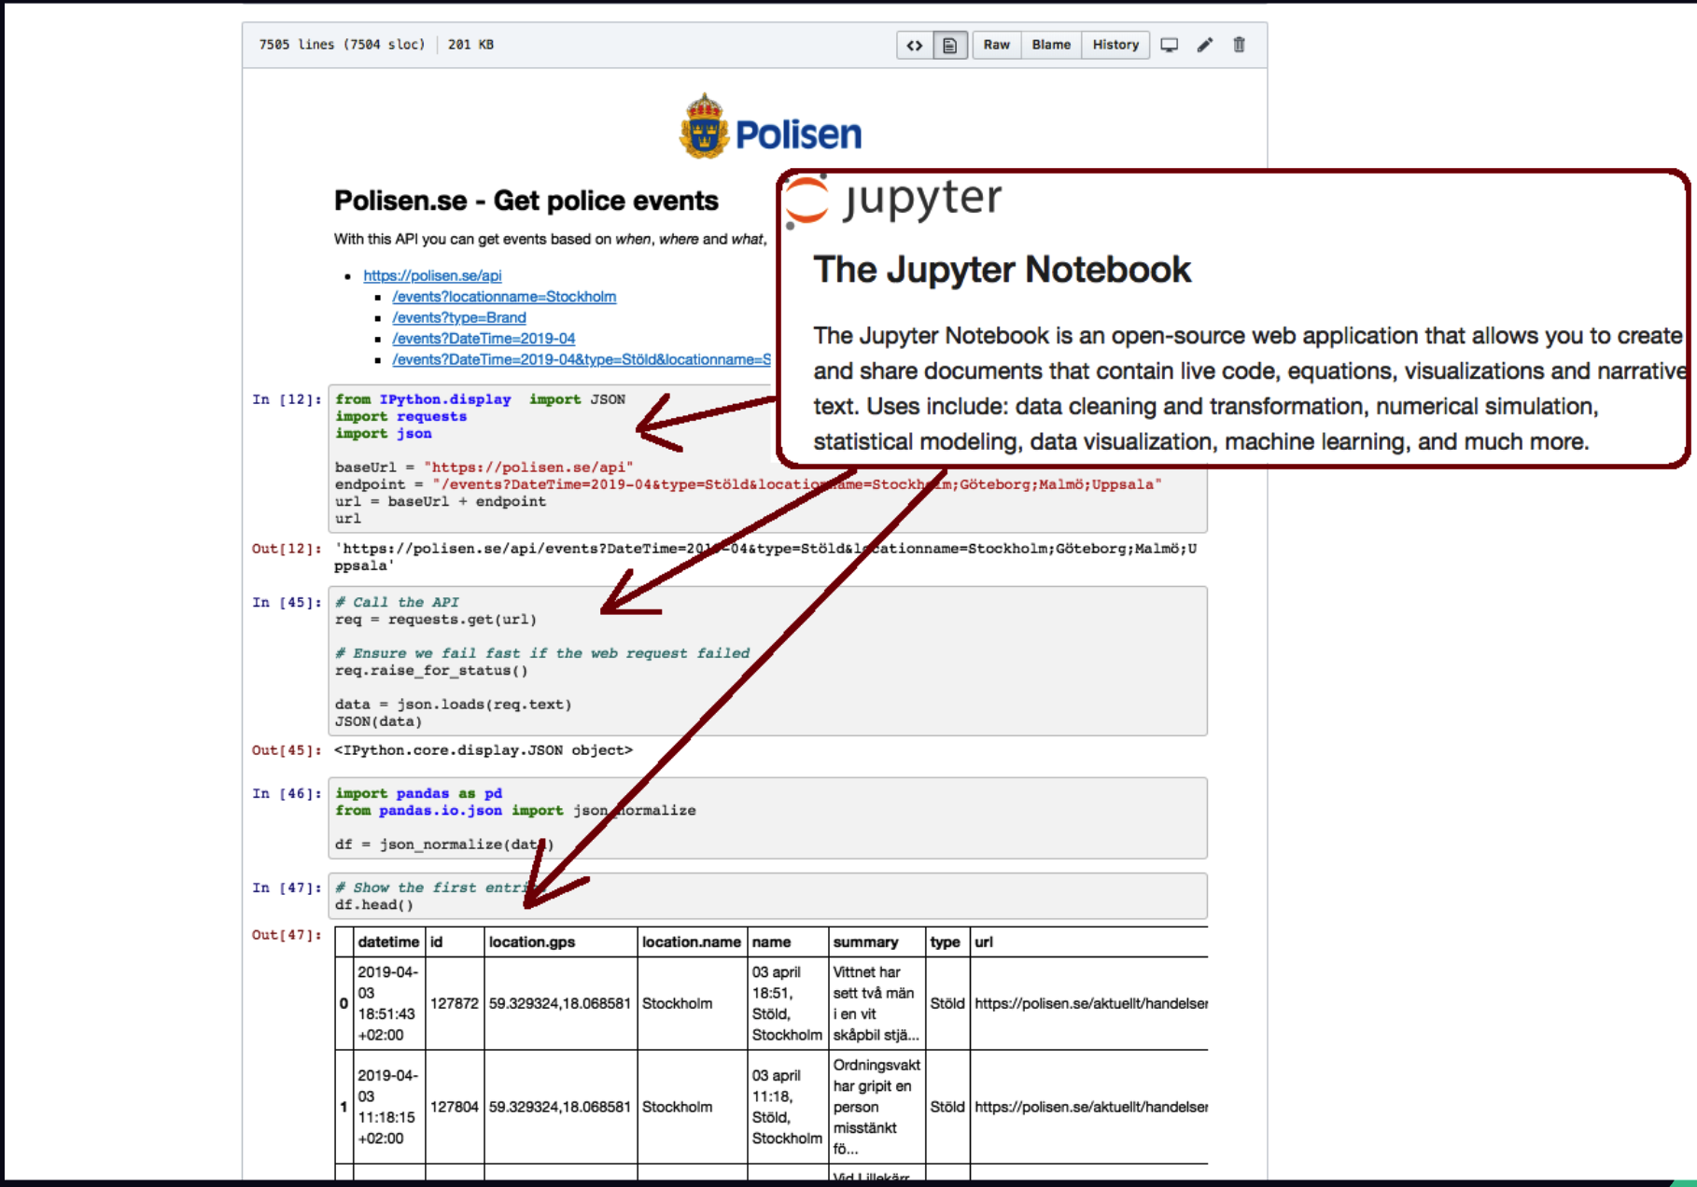Click the Polisen logo image

(770, 127)
